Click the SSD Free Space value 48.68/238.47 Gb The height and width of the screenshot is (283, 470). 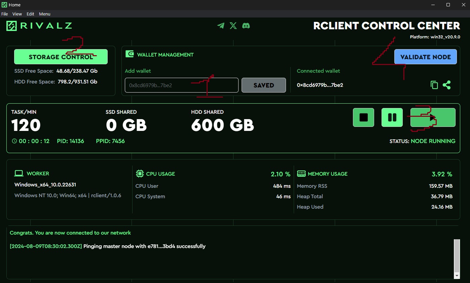pos(77,71)
